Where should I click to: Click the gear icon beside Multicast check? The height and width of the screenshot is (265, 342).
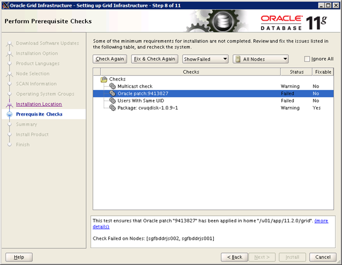(112, 87)
